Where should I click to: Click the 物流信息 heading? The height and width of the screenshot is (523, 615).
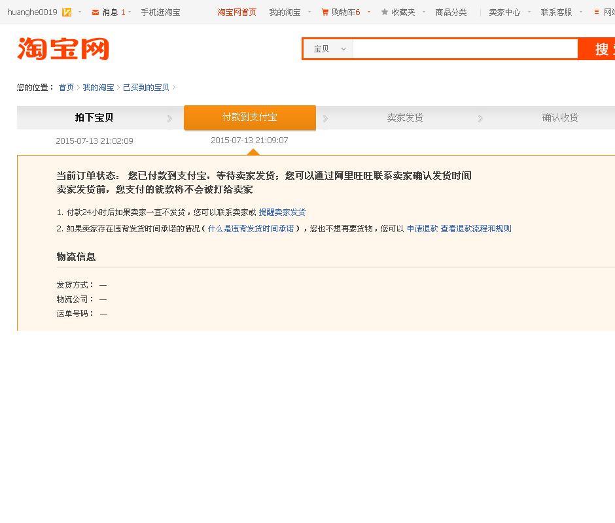(x=76, y=257)
